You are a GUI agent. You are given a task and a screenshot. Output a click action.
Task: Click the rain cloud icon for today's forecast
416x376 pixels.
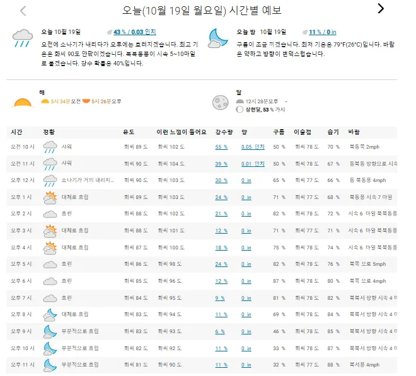pyautogui.click(x=23, y=38)
